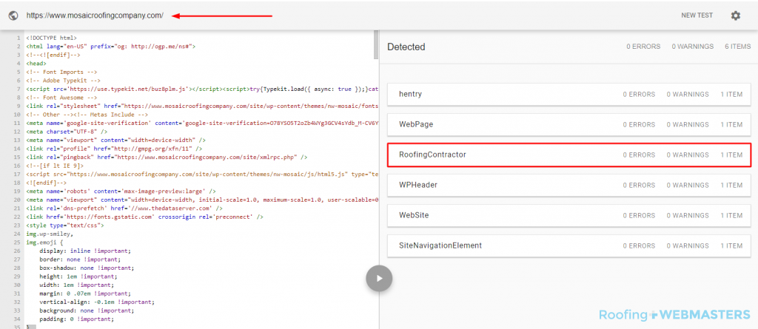Image resolution: width=758 pixels, height=329 pixels.
Task: Click the globe icon beside the URL
Action: 13,16
